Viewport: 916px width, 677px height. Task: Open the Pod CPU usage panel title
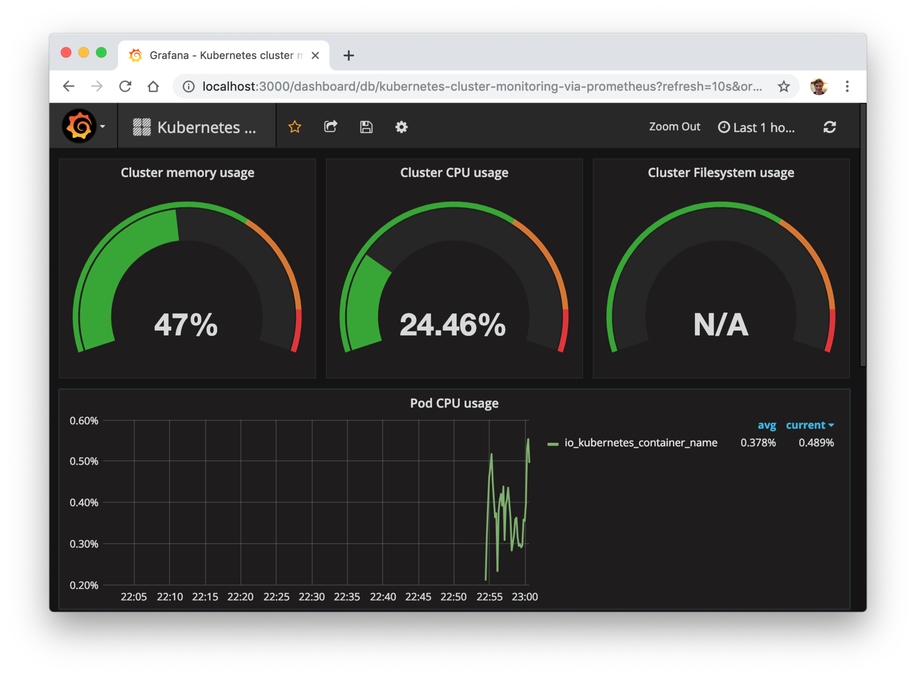454,403
